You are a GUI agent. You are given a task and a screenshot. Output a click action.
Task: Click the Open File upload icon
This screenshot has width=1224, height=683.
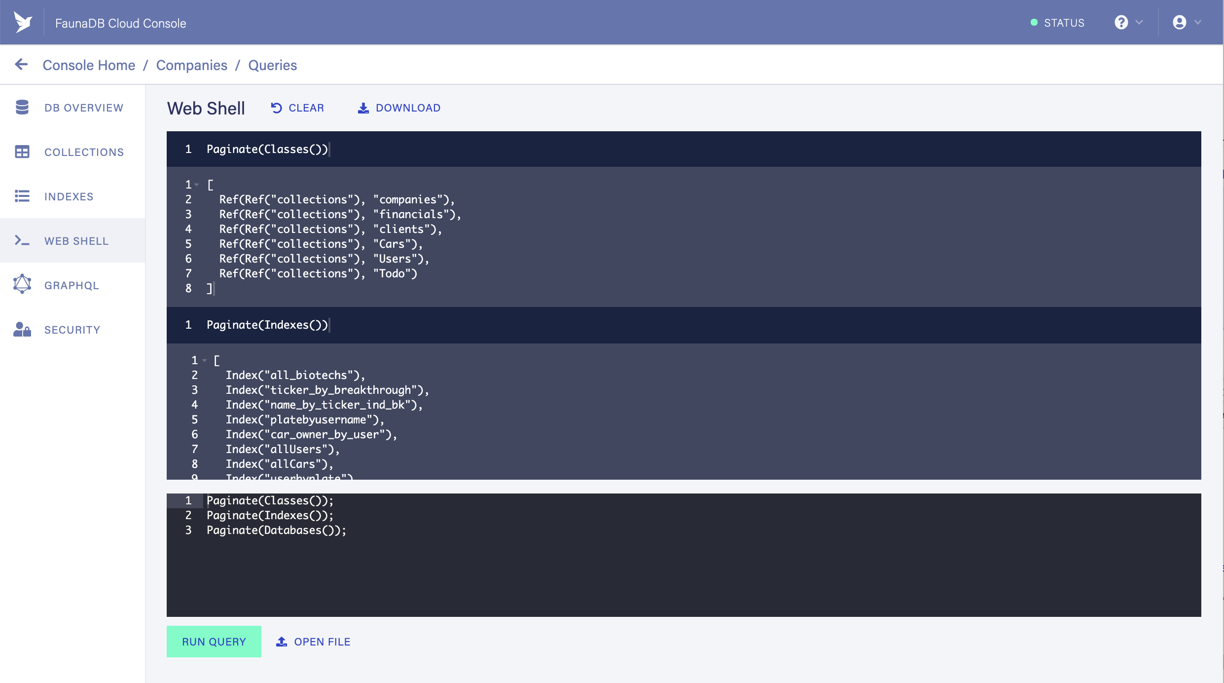point(282,642)
